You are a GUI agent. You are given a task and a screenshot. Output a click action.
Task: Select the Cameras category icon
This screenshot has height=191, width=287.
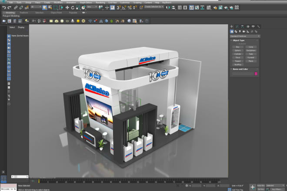pos(245,31)
